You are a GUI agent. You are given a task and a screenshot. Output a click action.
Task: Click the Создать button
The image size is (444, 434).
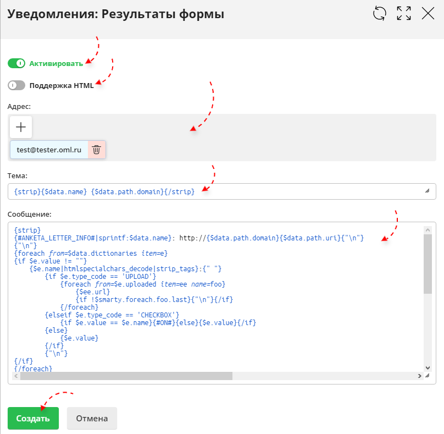33,418
